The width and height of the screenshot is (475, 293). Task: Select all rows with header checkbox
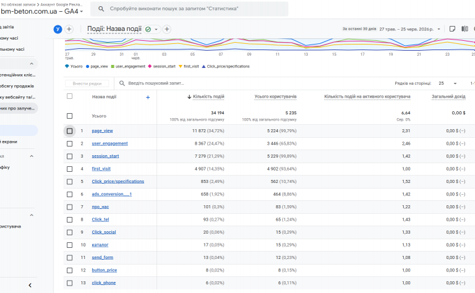tap(70, 96)
